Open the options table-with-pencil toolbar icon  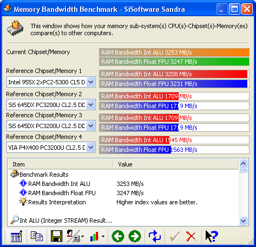[16, 236]
